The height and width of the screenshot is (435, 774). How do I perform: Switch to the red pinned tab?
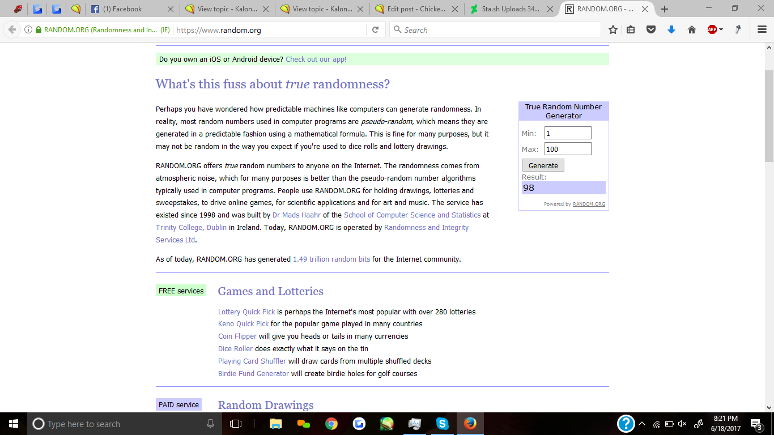point(18,9)
